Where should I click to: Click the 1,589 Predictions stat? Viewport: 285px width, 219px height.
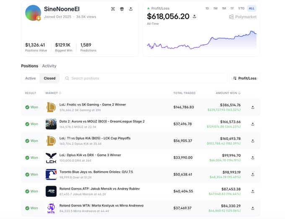point(86,45)
